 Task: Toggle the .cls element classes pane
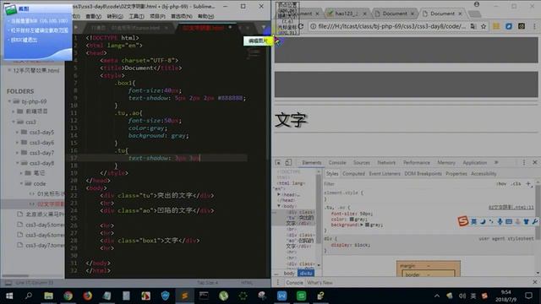tap(516, 184)
